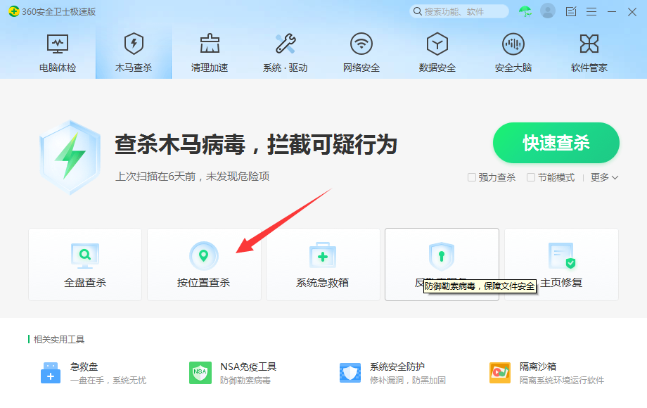Enable the 节能模式 checkbox
Image resolution: width=647 pixels, height=408 pixels.
pos(531,177)
